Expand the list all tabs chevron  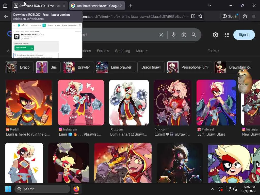coord(209,6)
